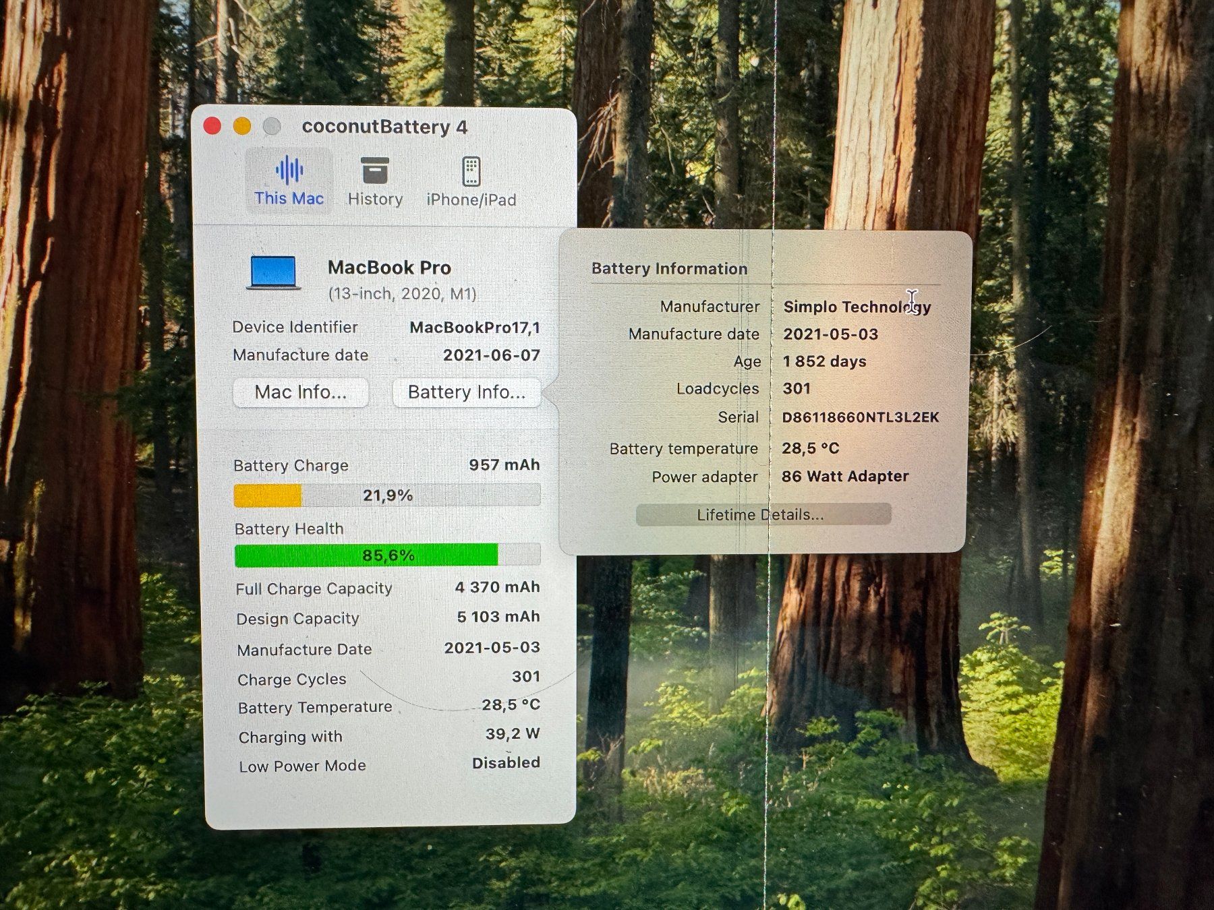
Task: Click the grey zoom window button
Action: tap(272, 126)
